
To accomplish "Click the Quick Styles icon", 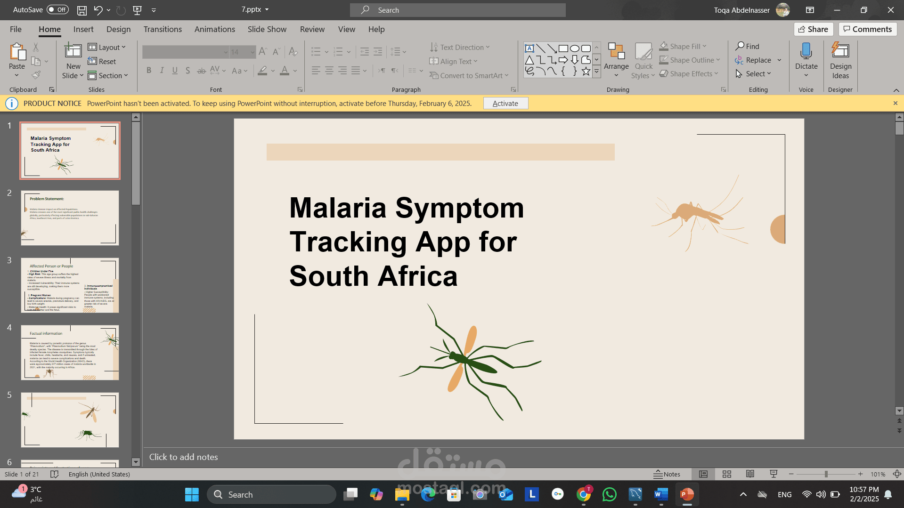I will (x=643, y=51).
